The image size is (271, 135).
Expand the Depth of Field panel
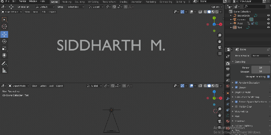[x=243, y=92]
